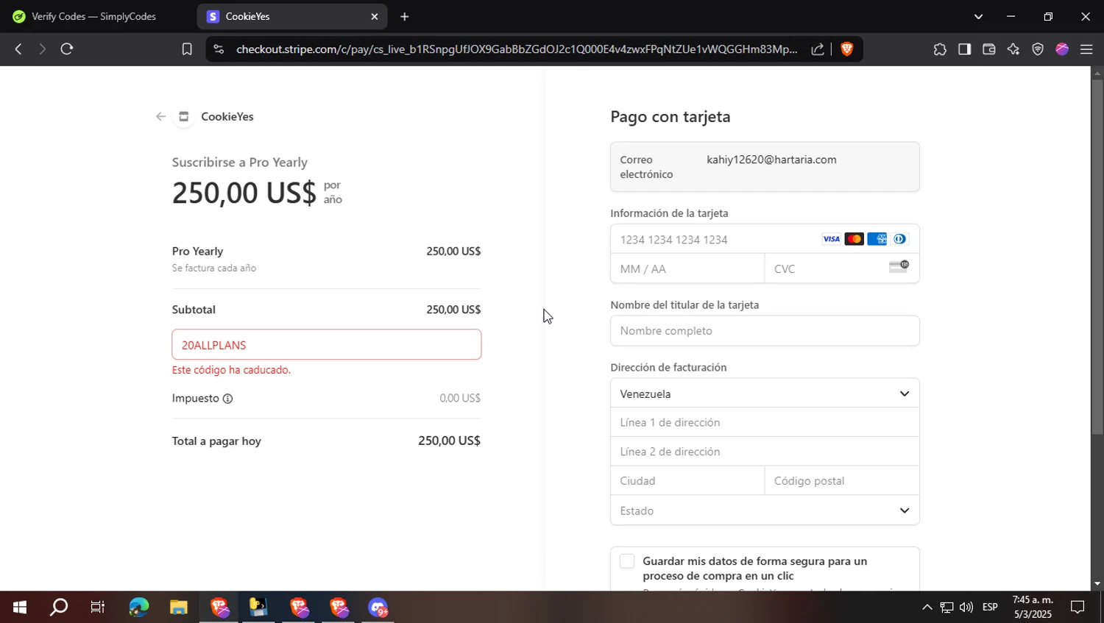
Task: Click the Código postal field
Action: [842, 481]
